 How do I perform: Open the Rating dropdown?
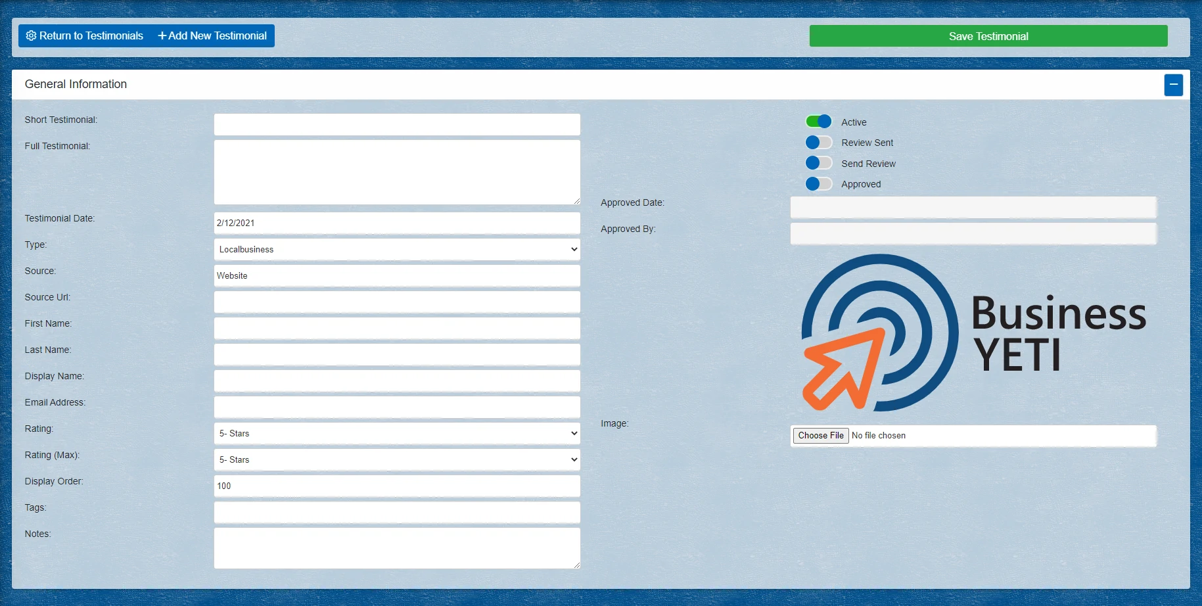coord(397,433)
